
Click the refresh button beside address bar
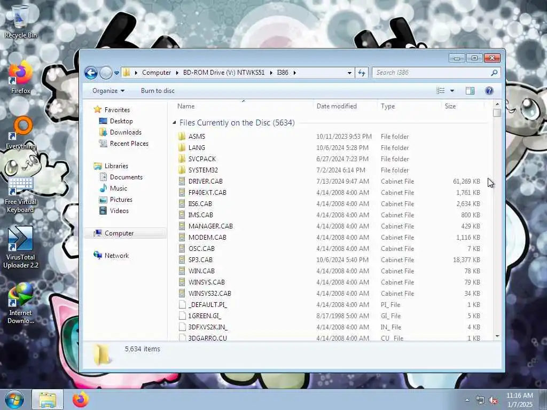362,73
